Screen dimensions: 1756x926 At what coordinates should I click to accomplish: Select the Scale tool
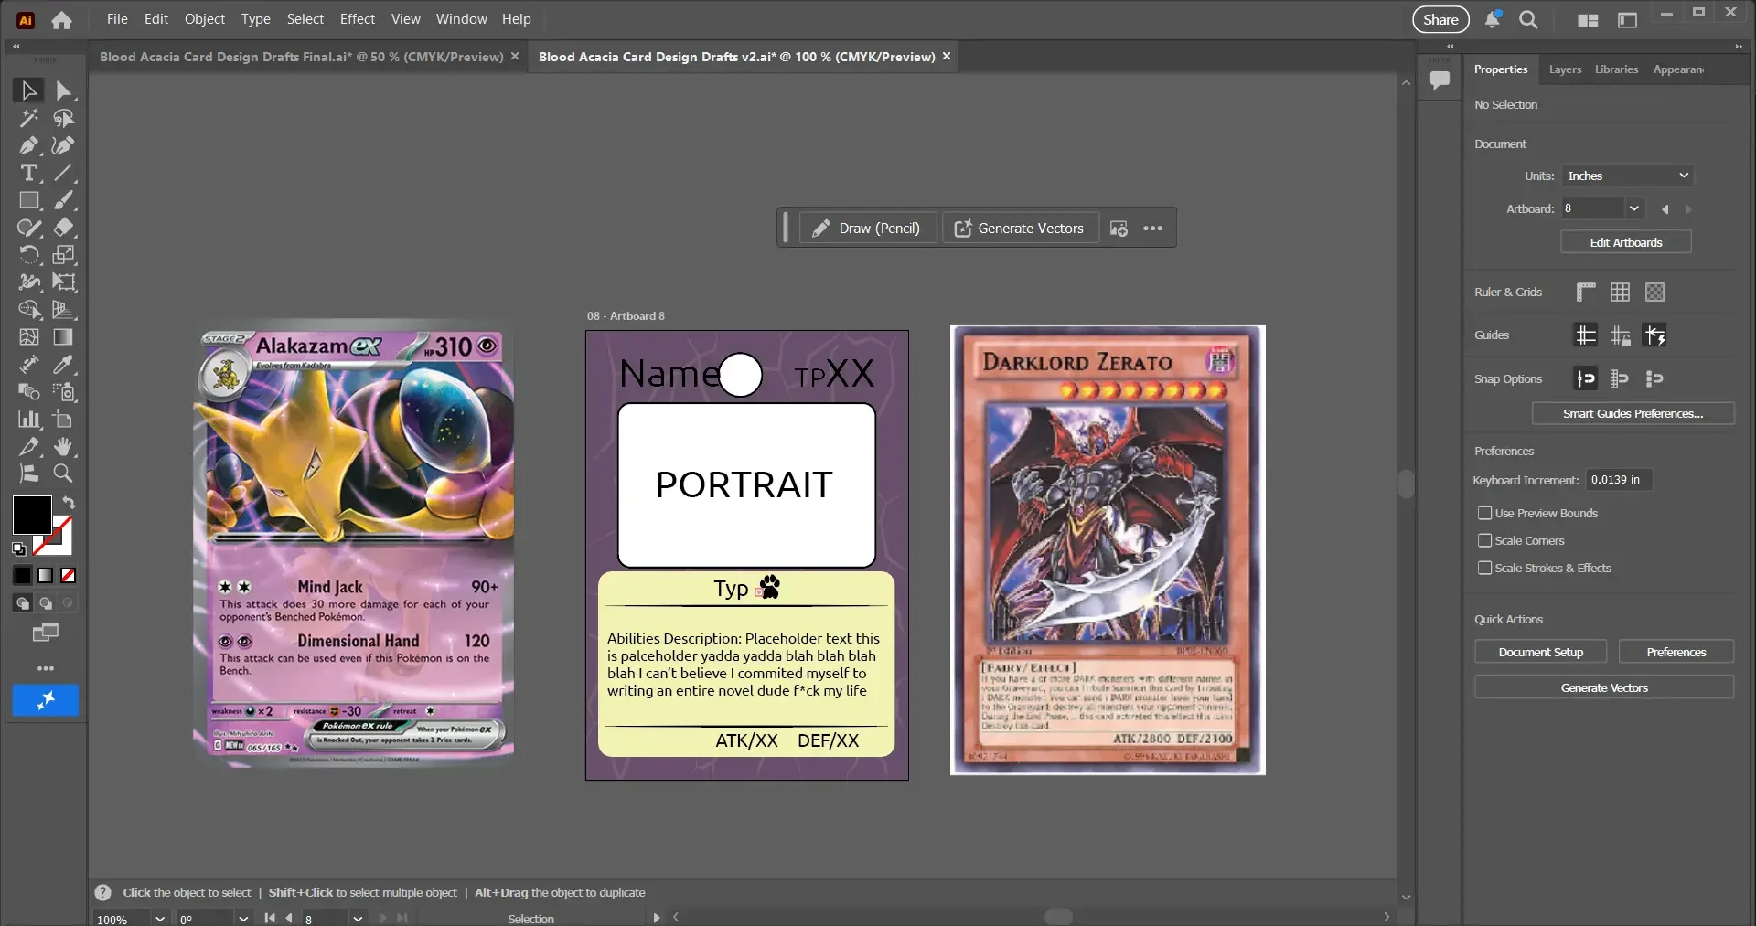pos(63,255)
